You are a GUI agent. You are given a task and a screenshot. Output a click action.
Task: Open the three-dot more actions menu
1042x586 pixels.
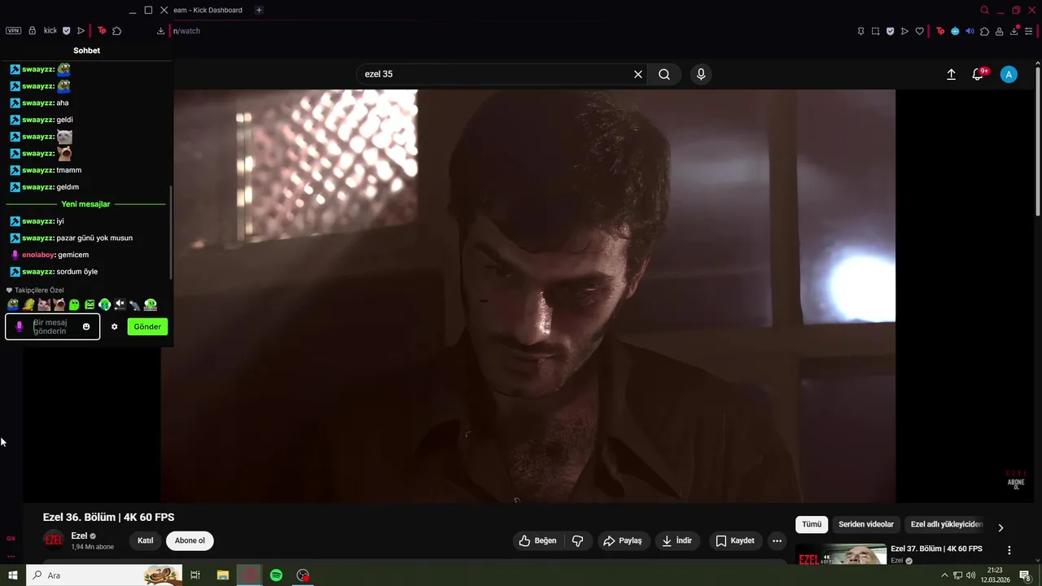(x=777, y=540)
